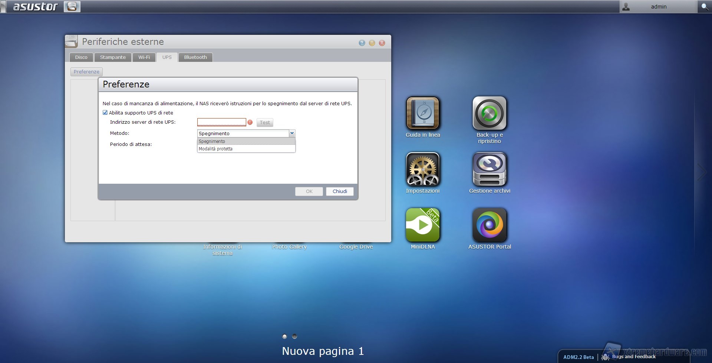Viewport: 712px width, 363px height.
Task: Click the taskbar Periferiche esterne icon
Action: coord(72,7)
